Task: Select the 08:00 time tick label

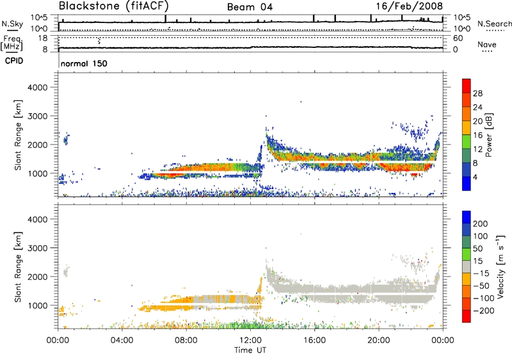Action: click(186, 341)
